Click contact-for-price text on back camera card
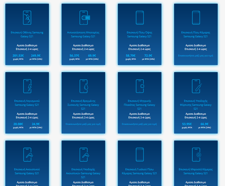225x186 pixels. [195, 56]
